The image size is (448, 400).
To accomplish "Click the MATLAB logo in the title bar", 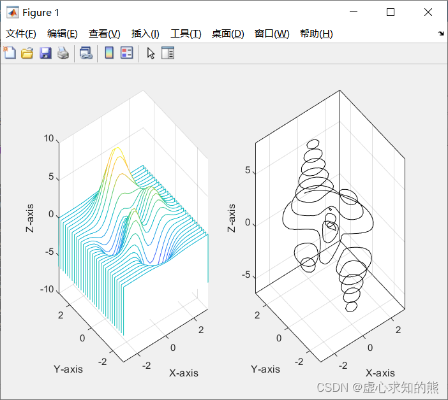I will click(13, 12).
